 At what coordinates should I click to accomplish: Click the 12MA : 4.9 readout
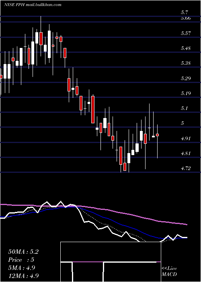23,276
